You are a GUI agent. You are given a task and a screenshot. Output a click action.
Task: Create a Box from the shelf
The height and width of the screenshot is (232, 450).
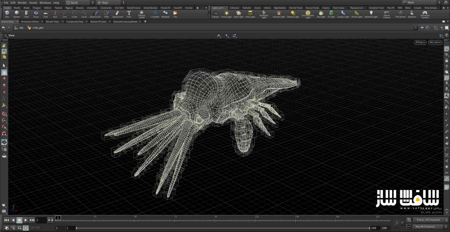[x=7, y=14]
